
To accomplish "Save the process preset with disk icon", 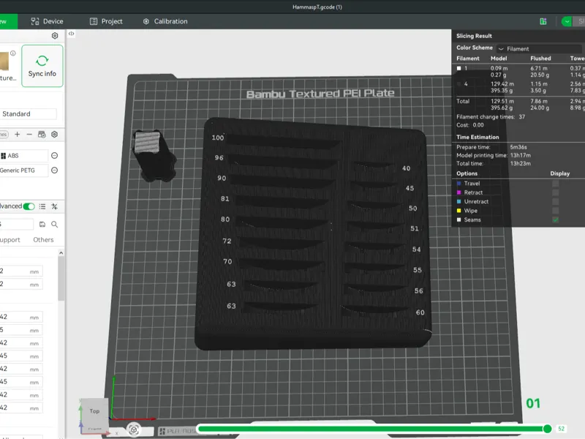I will [42, 225].
